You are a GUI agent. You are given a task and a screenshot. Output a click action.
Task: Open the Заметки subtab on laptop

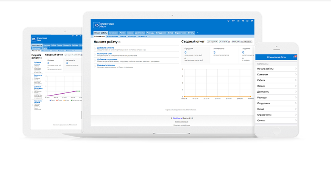(123, 36)
